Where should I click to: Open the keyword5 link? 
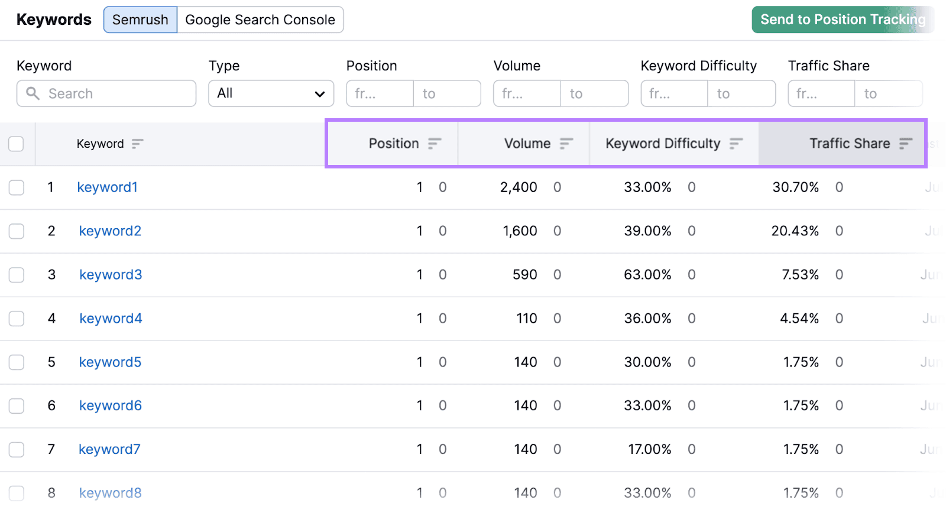click(110, 362)
